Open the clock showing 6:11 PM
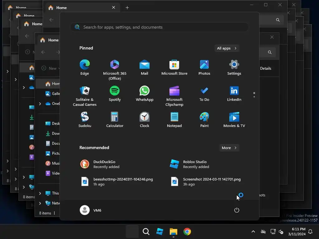Screen dimensions: 319x239 297,232
